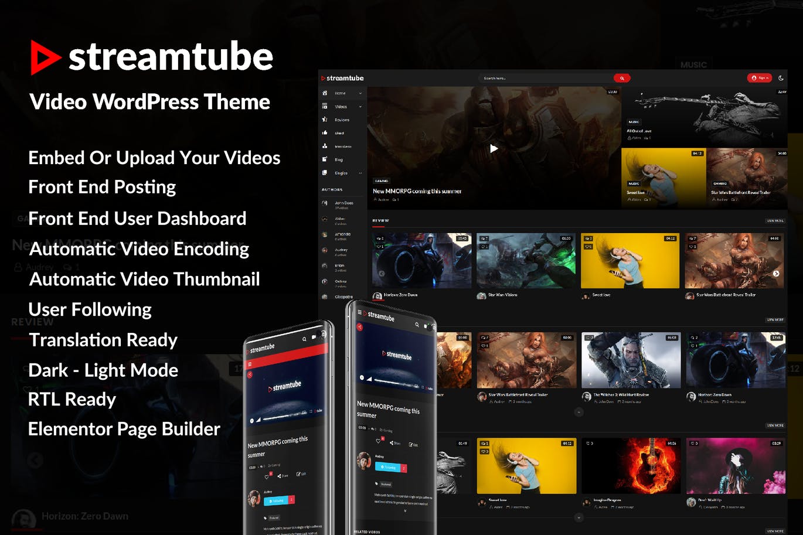
Task: Open the Videos section via its sidebar icon
Action: 324,107
